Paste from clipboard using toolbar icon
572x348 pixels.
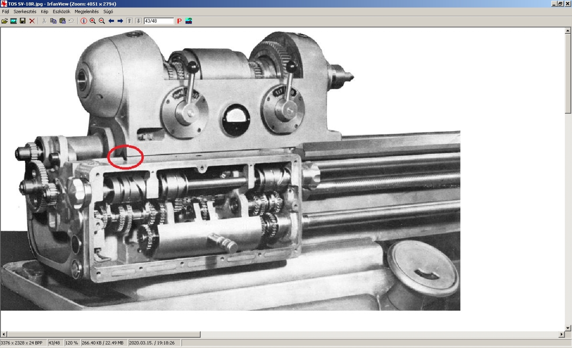click(x=63, y=21)
